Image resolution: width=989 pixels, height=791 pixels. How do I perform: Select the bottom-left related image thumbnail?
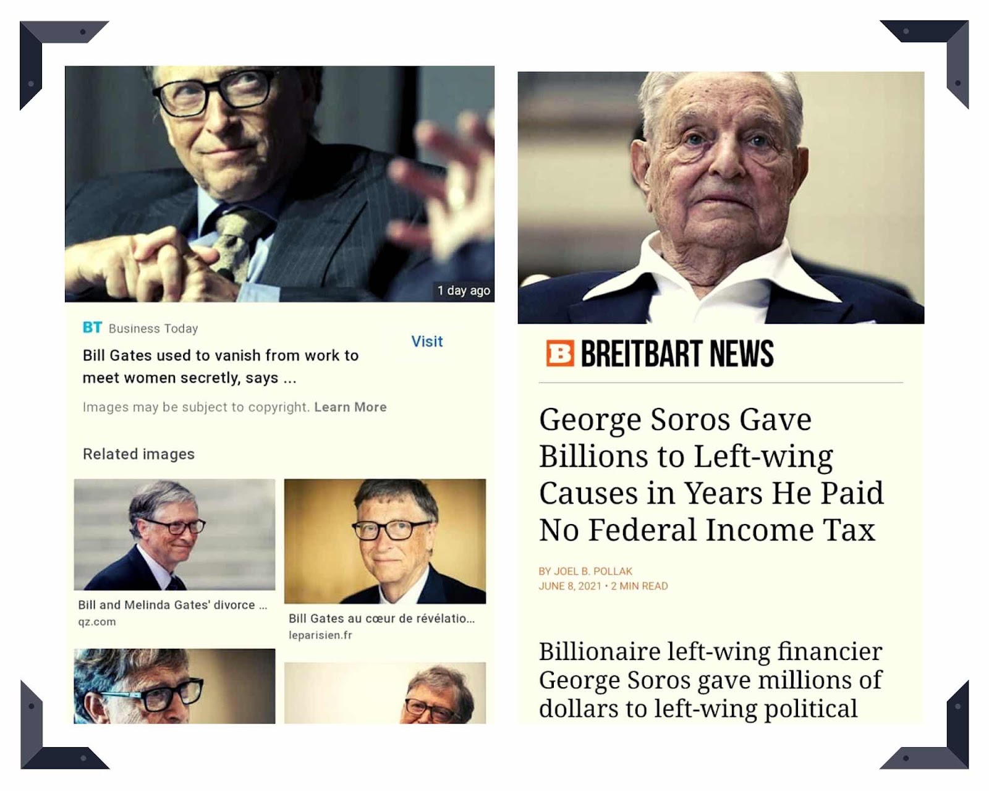pyautogui.click(x=174, y=686)
